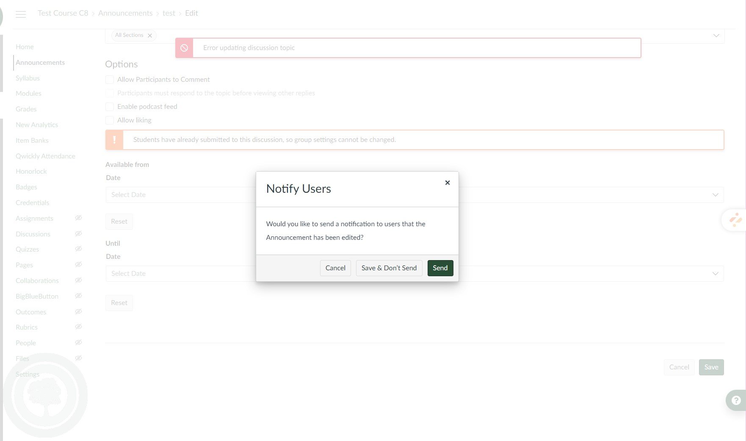Go to test breadcrumb link
The height and width of the screenshot is (441, 746).
click(x=169, y=13)
